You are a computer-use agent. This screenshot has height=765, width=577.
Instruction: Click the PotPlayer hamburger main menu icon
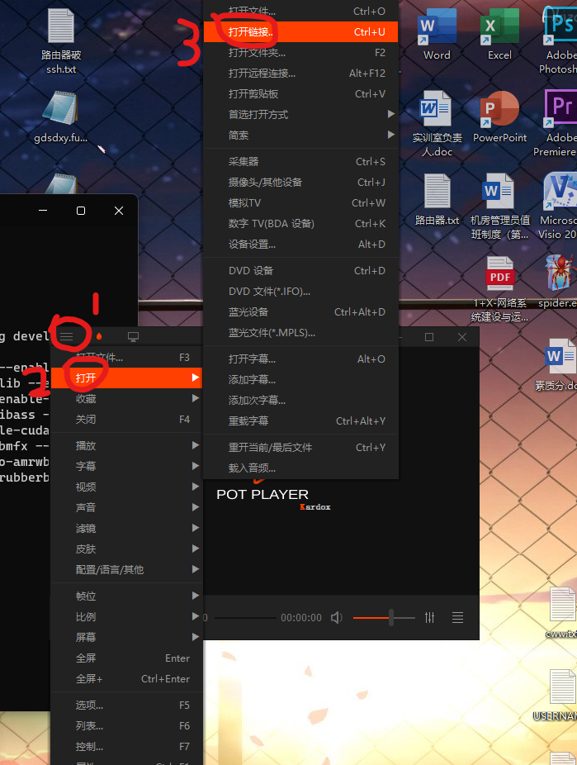[x=67, y=336]
